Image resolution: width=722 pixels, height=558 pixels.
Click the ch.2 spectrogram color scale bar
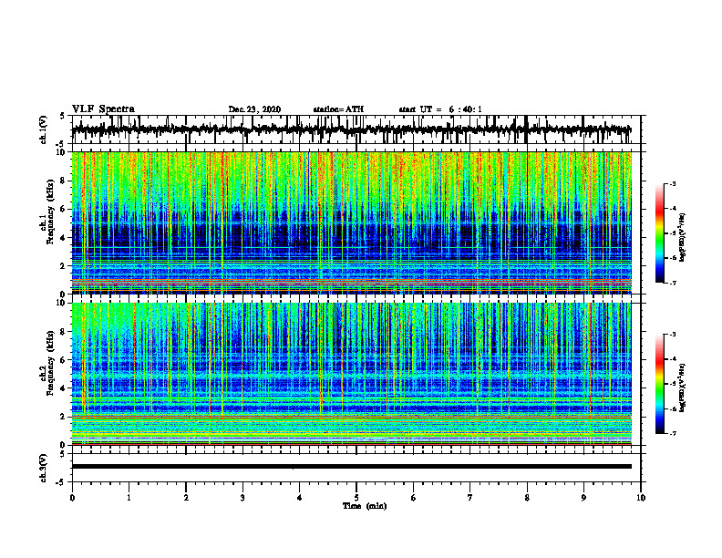(x=660, y=384)
